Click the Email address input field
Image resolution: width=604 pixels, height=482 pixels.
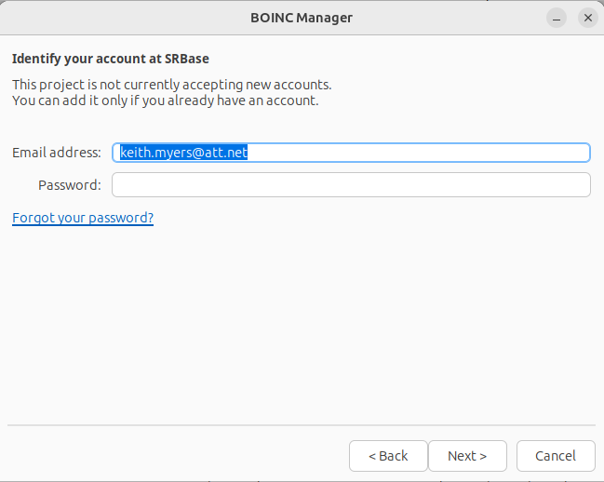pos(351,153)
